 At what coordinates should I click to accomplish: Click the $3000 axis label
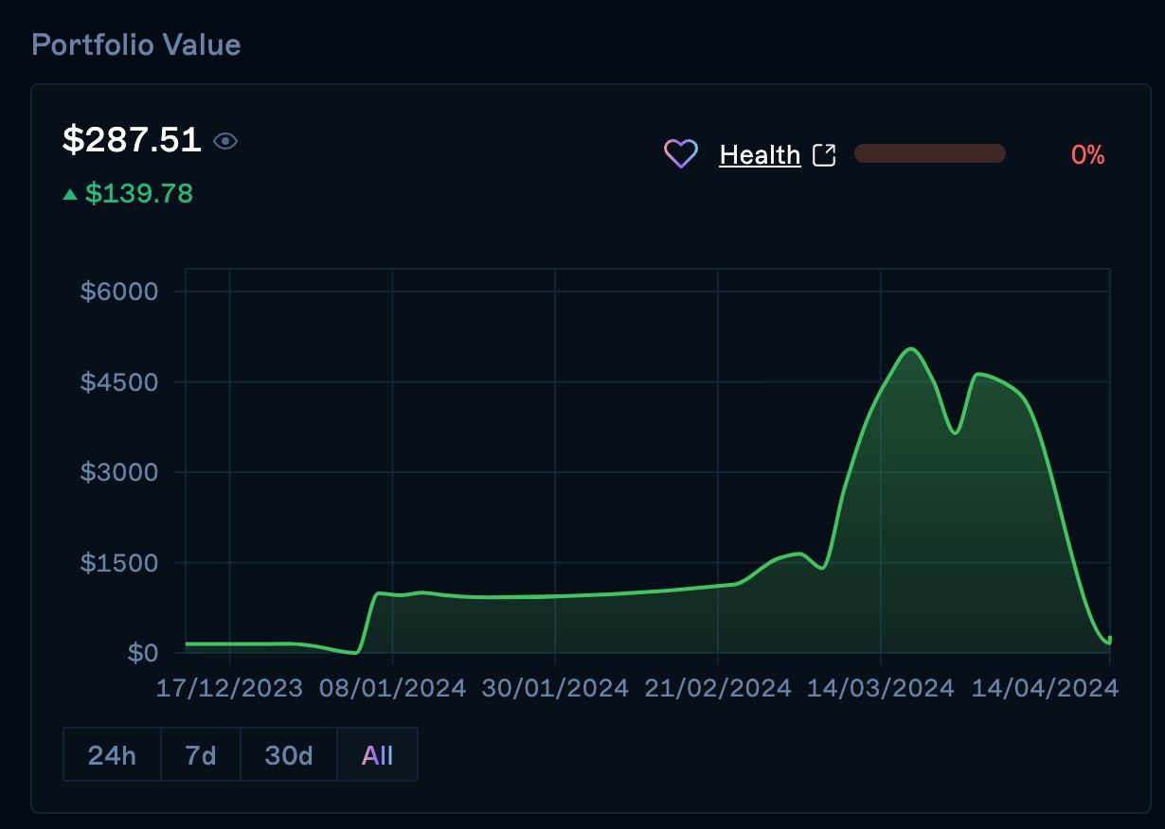[118, 472]
